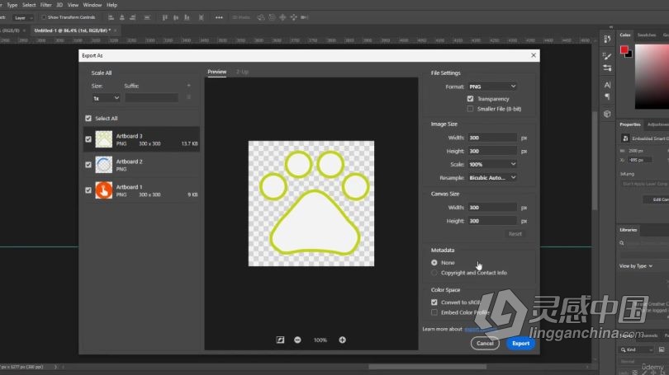Image resolution: width=669 pixels, height=375 pixels.
Task: Click the 3D pan mode icon
Action: [x=282, y=17]
